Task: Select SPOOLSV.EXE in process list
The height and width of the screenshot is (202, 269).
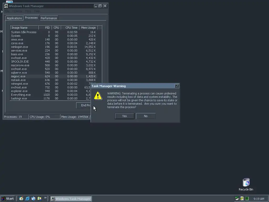Action: click(x=54, y=62)
